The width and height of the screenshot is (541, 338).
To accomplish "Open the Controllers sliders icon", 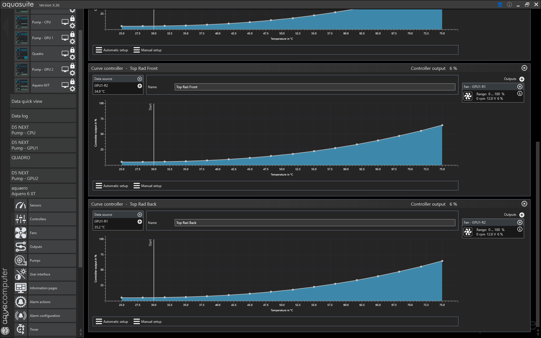I will coord(21,219).
